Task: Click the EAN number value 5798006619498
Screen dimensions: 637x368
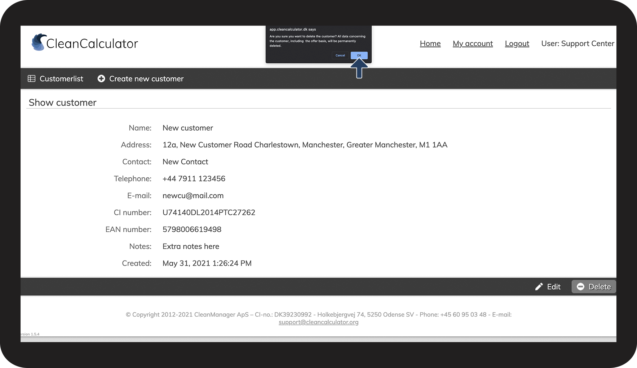Action: [x=192, y=229]
